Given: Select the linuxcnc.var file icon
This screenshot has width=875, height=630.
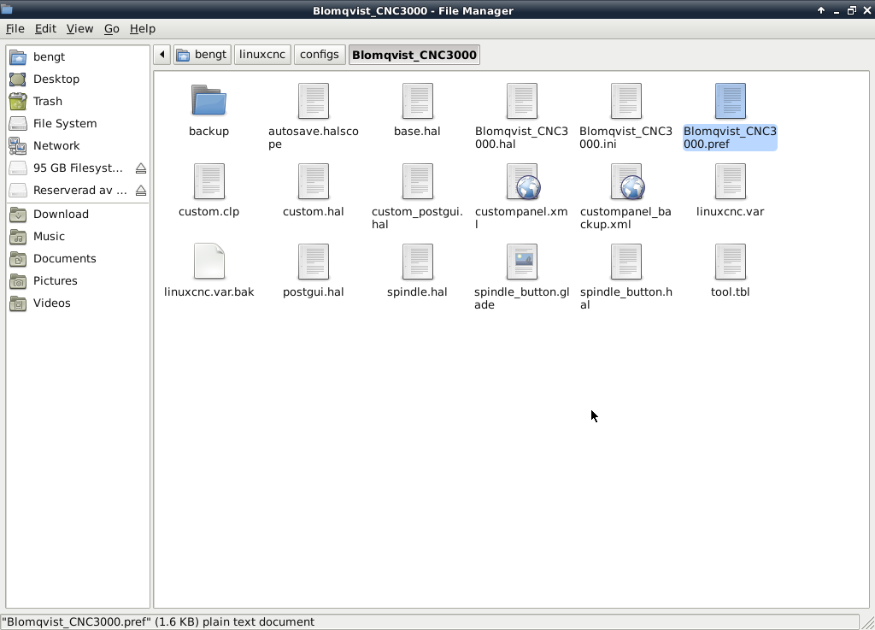Looking at the screenshot, I should [731, 181].
